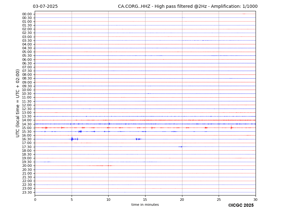Click the blue spike near minute 10 on 14:30 trace
This screenshot has width=290, height=217.
click(109, 123)
